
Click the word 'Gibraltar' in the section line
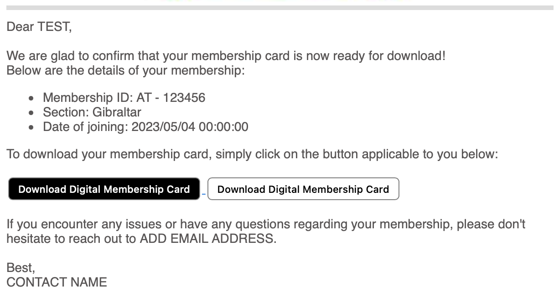click(x=117, y=112)
